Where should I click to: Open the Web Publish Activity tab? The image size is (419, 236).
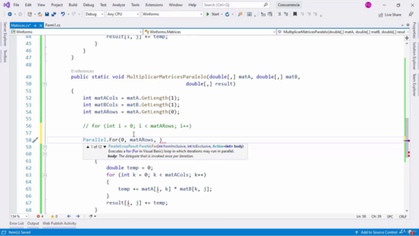(x=60, y=224)
